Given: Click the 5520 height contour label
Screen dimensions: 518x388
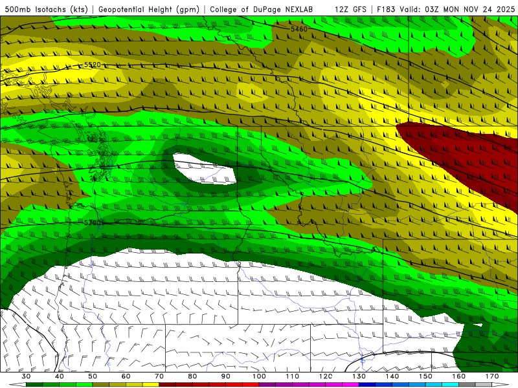Looking at the screenshot, I should click(x=92, y=65).
